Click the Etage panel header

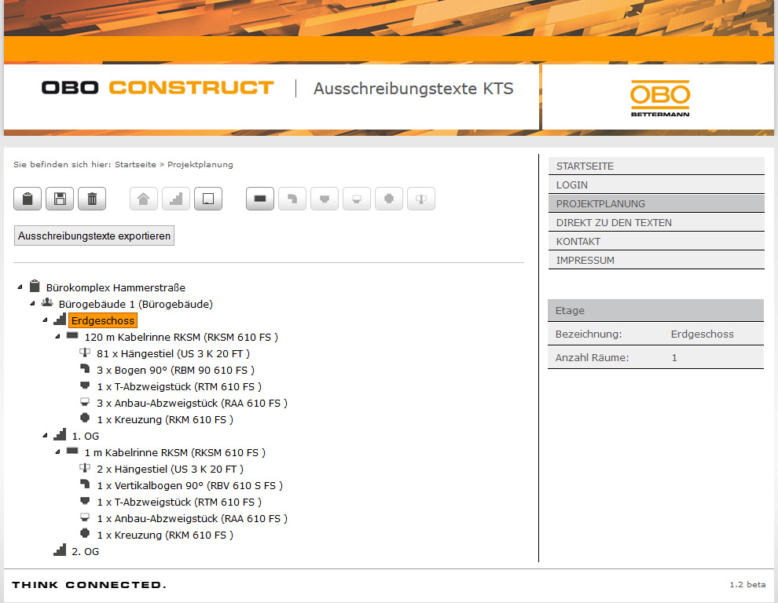[x=655, y=310]
